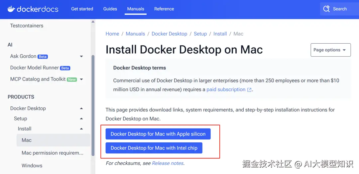Click the sidebar scrollbar up arrow

tap(93, 22)
